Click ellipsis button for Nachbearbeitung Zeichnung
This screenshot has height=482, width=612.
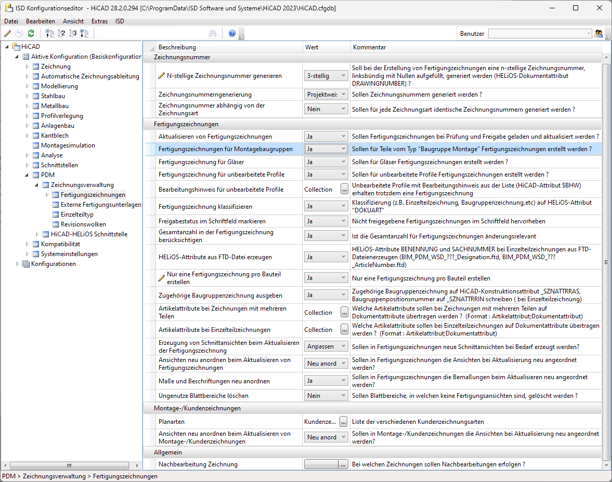[x=343, y=464]
